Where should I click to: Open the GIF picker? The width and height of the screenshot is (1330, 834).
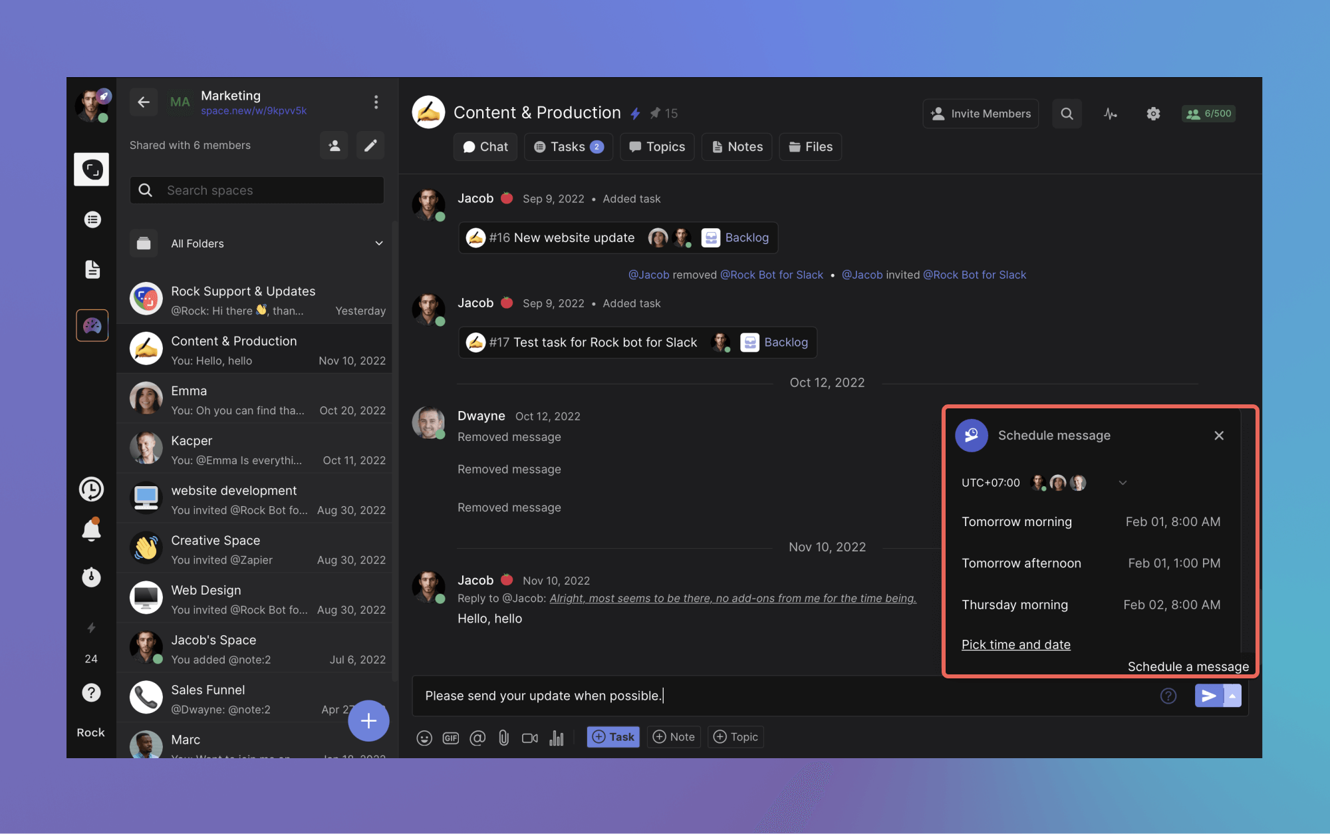[451, 738]
